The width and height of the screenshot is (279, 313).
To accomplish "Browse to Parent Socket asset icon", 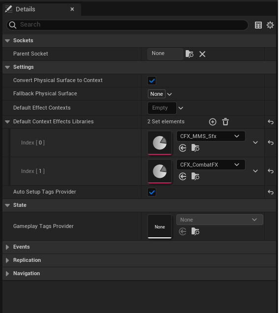I will click(190, 54).
